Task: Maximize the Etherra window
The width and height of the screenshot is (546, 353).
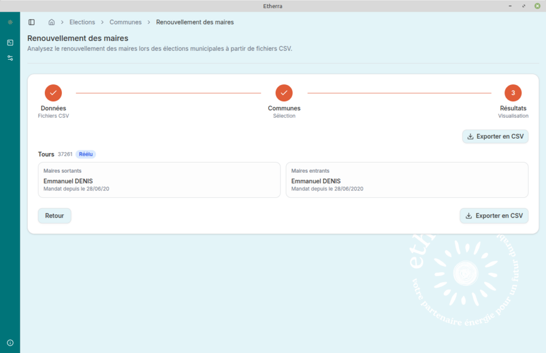Action: [x=524, y=5]
